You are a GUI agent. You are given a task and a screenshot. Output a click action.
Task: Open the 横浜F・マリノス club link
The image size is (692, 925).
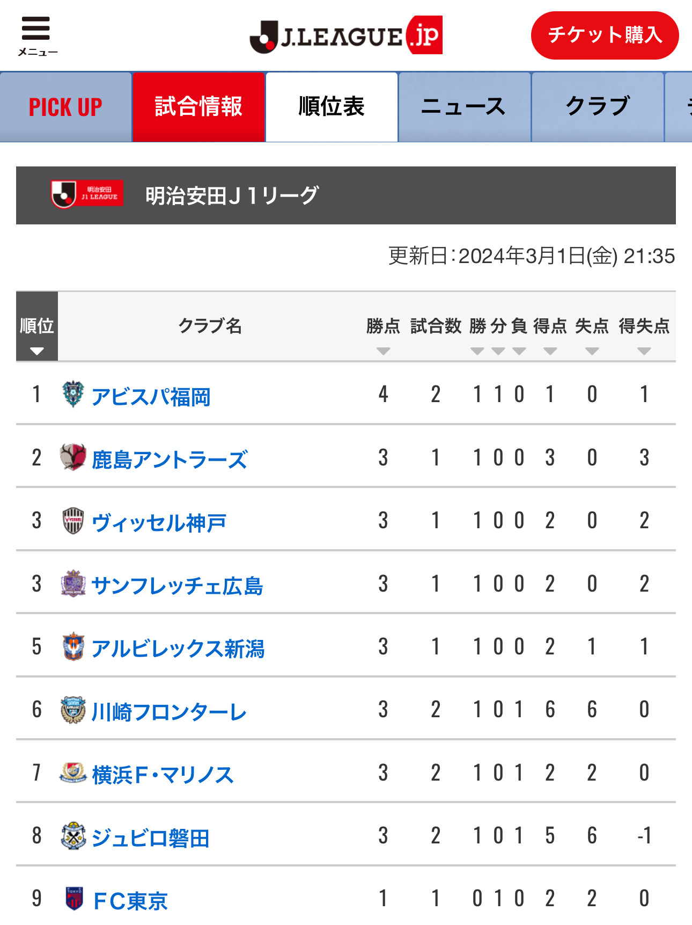[163, 775]
